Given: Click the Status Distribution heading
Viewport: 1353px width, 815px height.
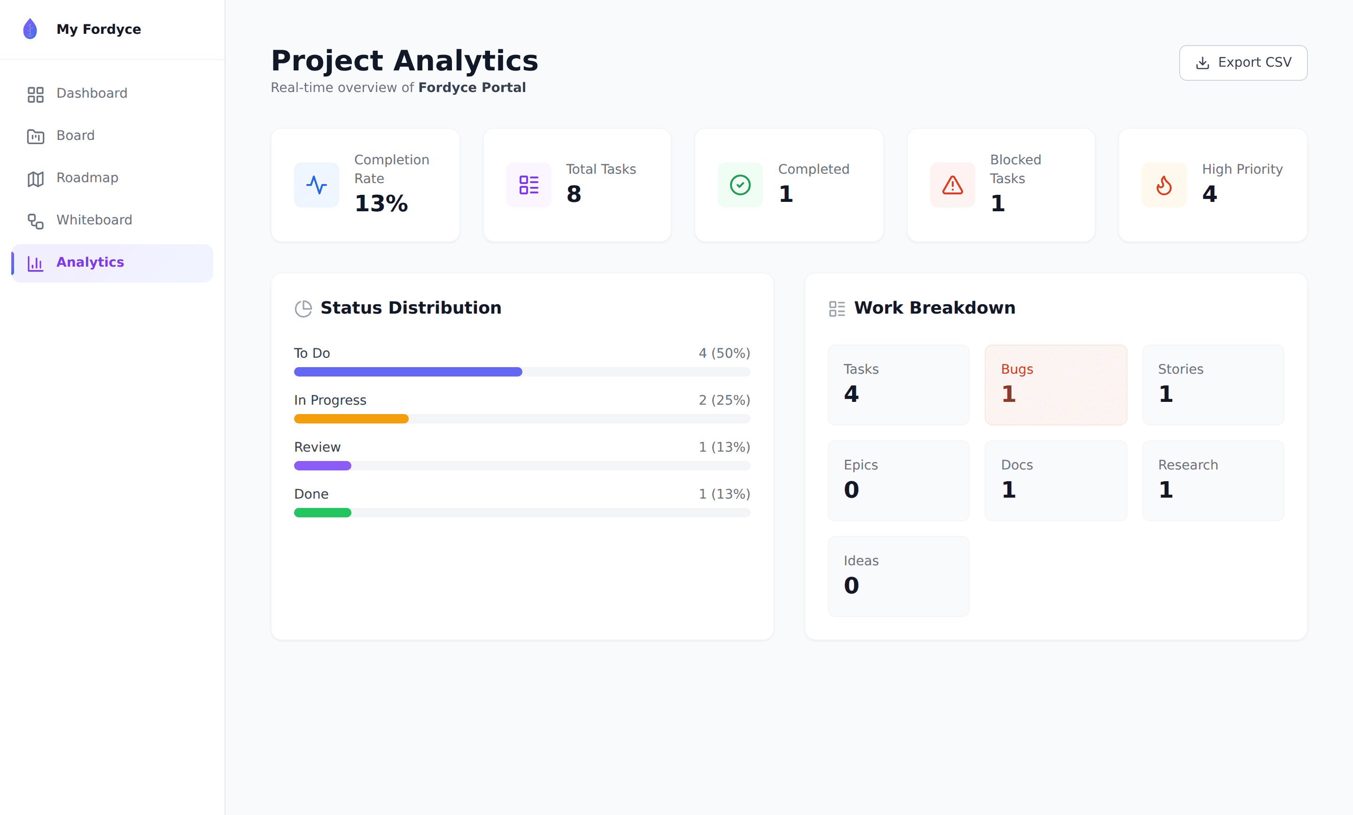Looking at the screenshot, I should coord(411,308).
